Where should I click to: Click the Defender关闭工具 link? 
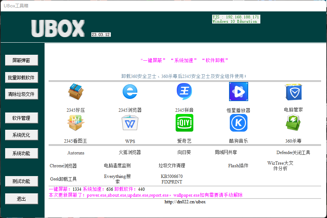pos(293,153)
